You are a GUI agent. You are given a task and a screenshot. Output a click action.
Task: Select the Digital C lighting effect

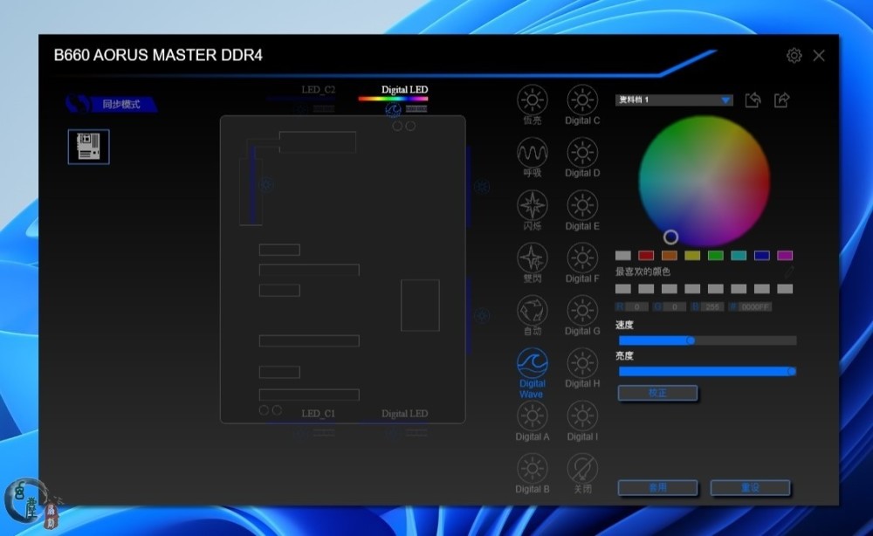point(582,100)
